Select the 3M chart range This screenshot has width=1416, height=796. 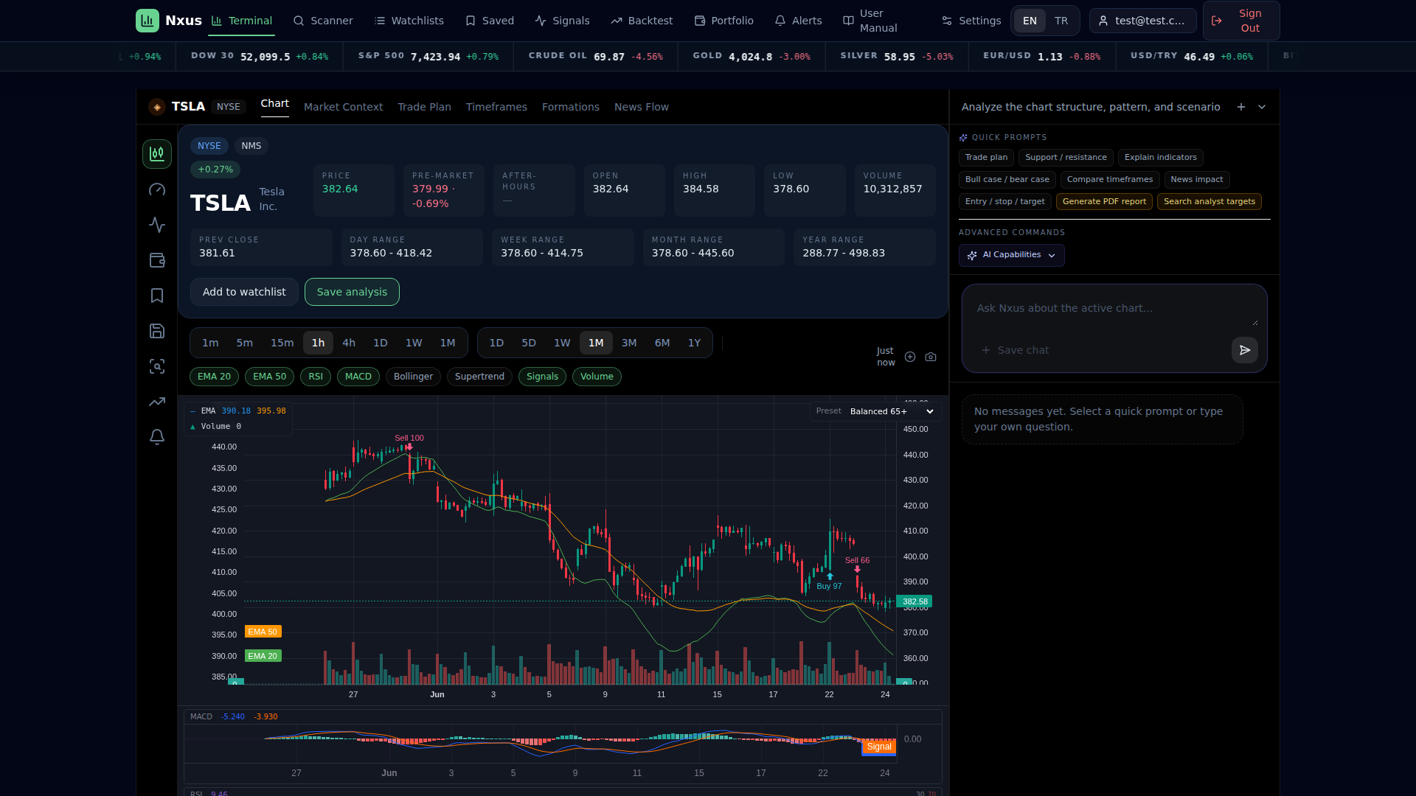click(x=629, y=343)
